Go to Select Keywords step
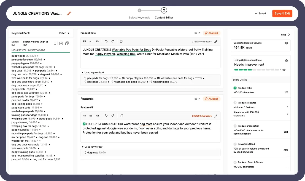The height and width of the screenshot is (181, 305). (139, 18)
